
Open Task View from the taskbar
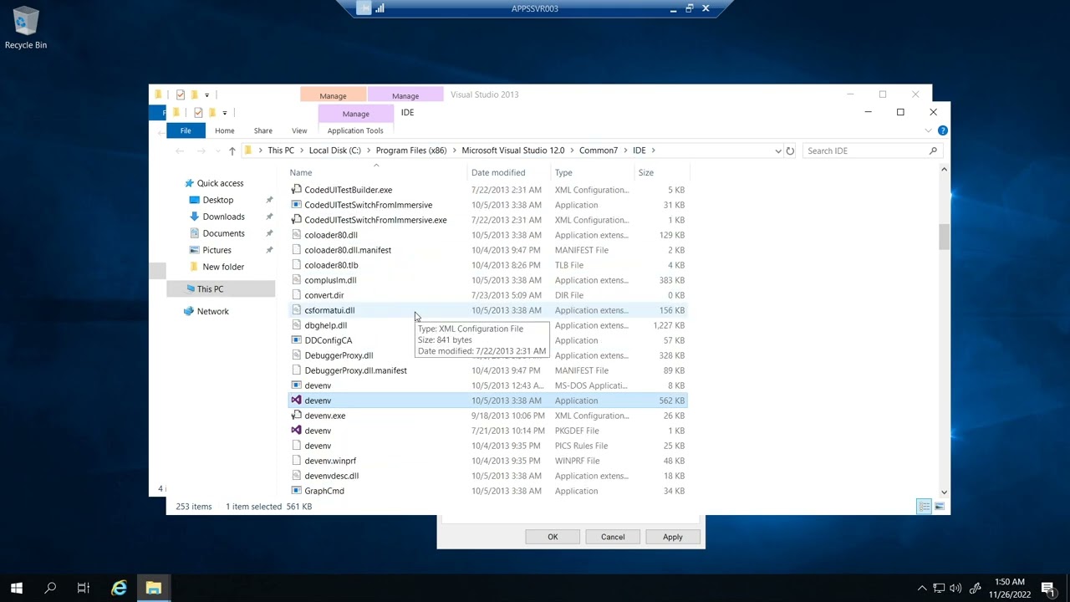coord(84,588)
